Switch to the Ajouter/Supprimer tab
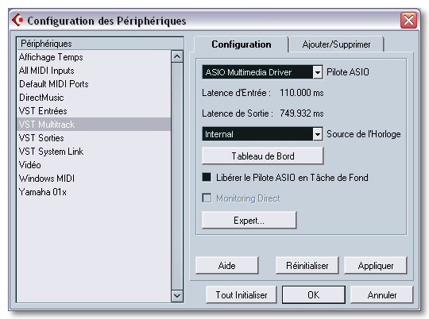The height and width of the screenshot is (319, 429). tap(336, 44)
